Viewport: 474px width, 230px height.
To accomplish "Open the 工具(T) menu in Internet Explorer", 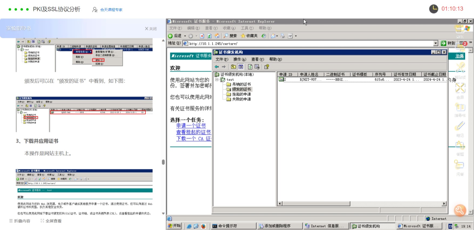I will (247, 28).
